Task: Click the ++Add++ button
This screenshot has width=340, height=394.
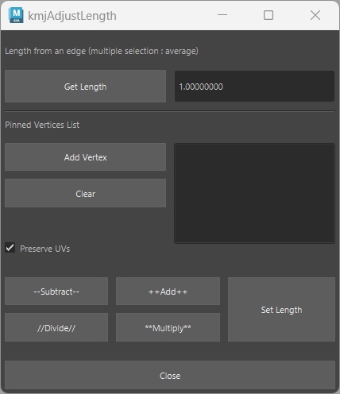Action: tap(168, 292)
